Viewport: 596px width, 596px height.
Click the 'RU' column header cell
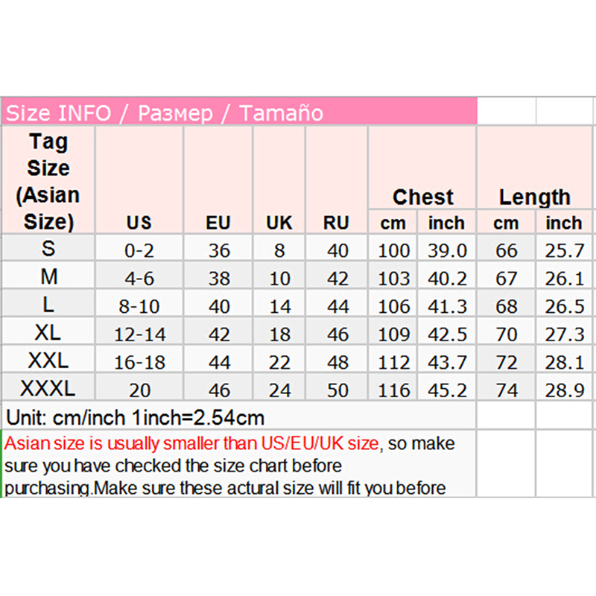pyautogui.click(x=337, y=222)
